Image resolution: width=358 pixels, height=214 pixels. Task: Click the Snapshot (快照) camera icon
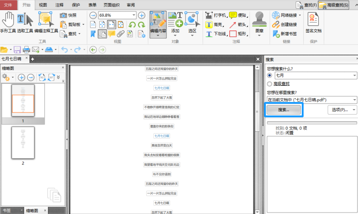[63, 15]
